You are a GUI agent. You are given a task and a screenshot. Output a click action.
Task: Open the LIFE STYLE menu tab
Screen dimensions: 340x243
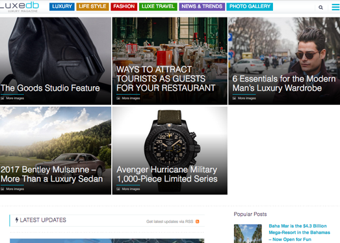point(92,6)
